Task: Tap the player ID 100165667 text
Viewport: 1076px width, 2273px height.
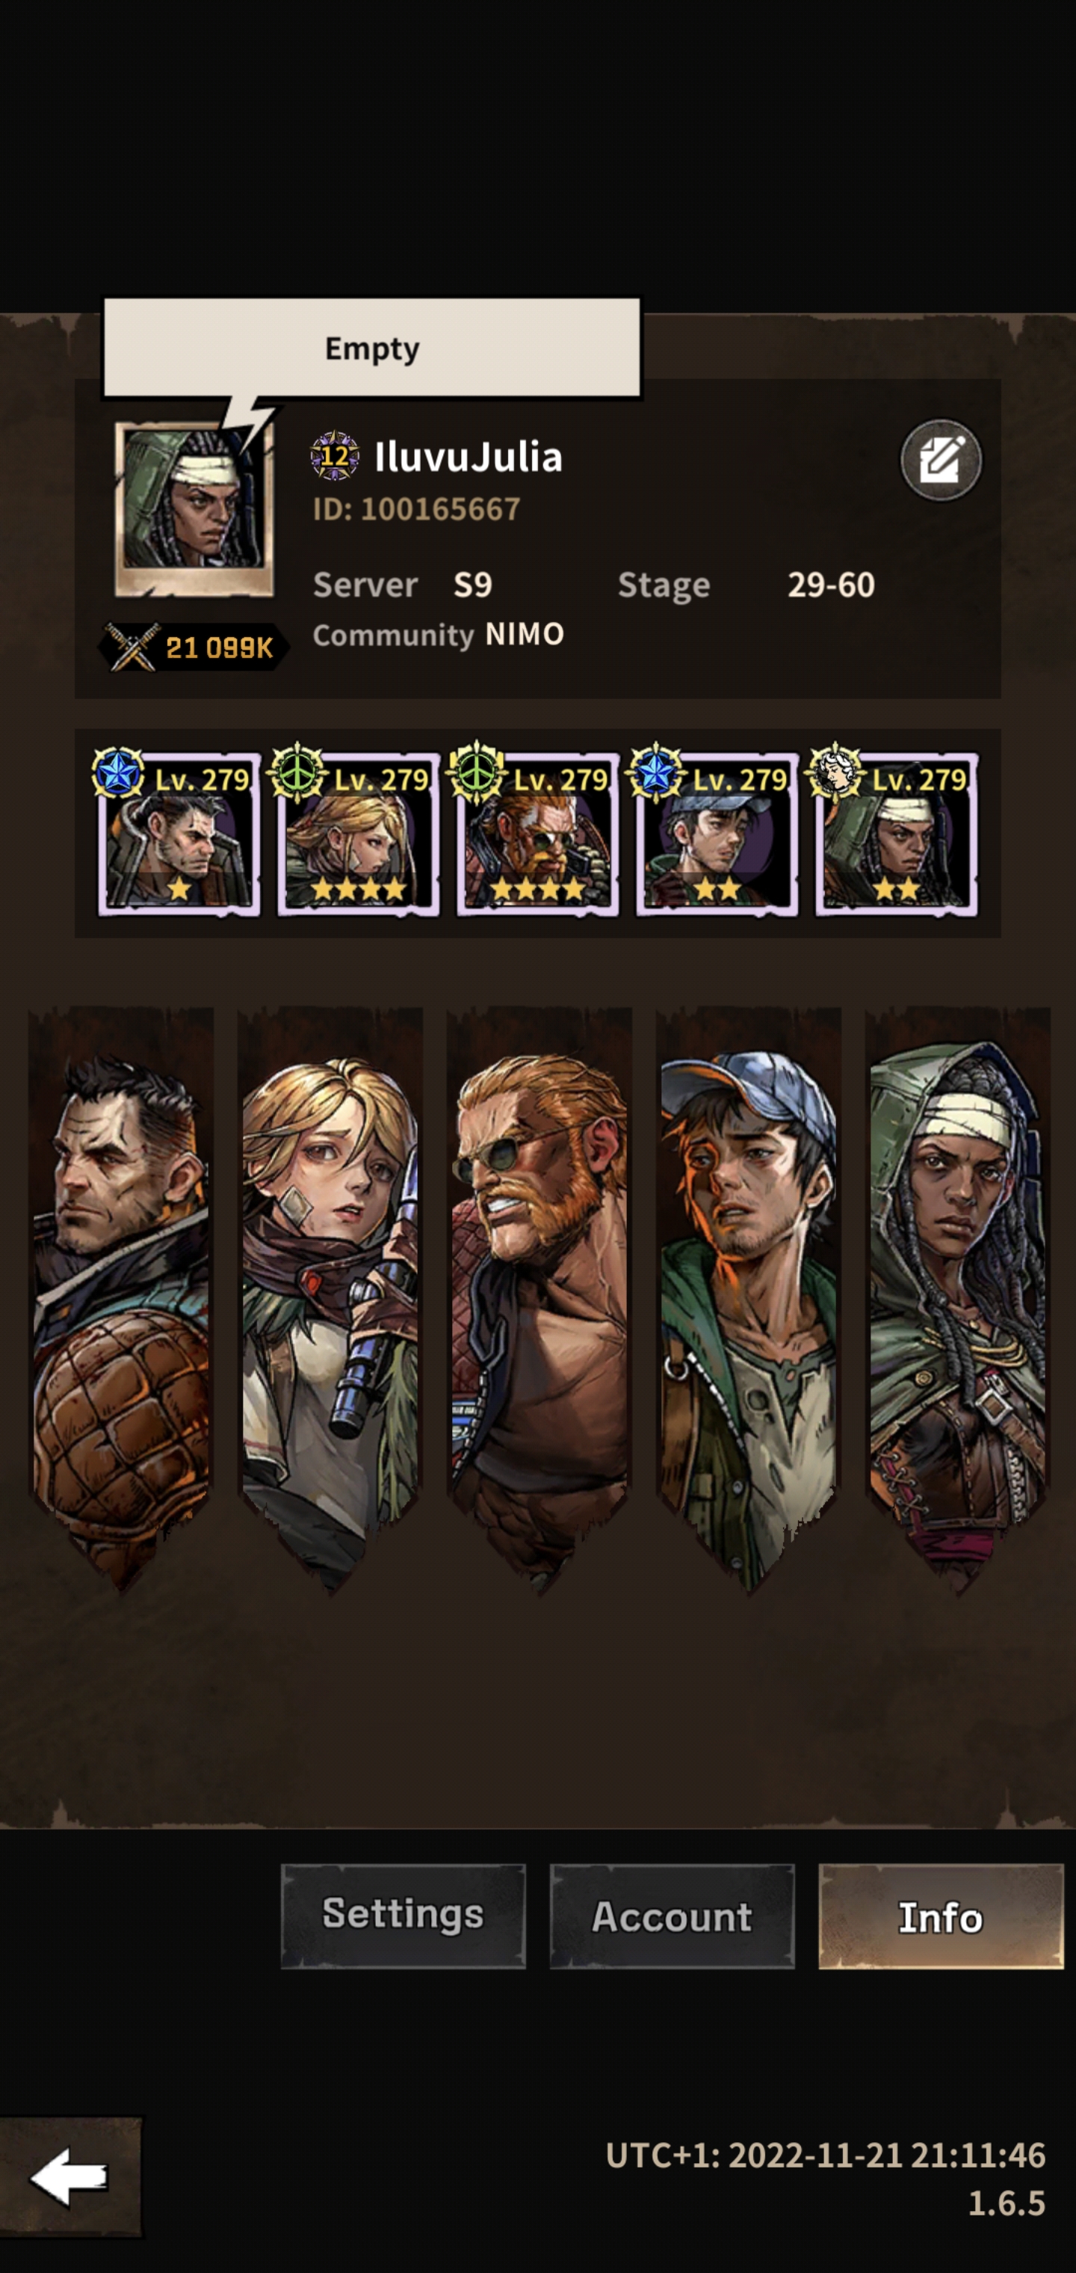Action: (x=416, y=509)
